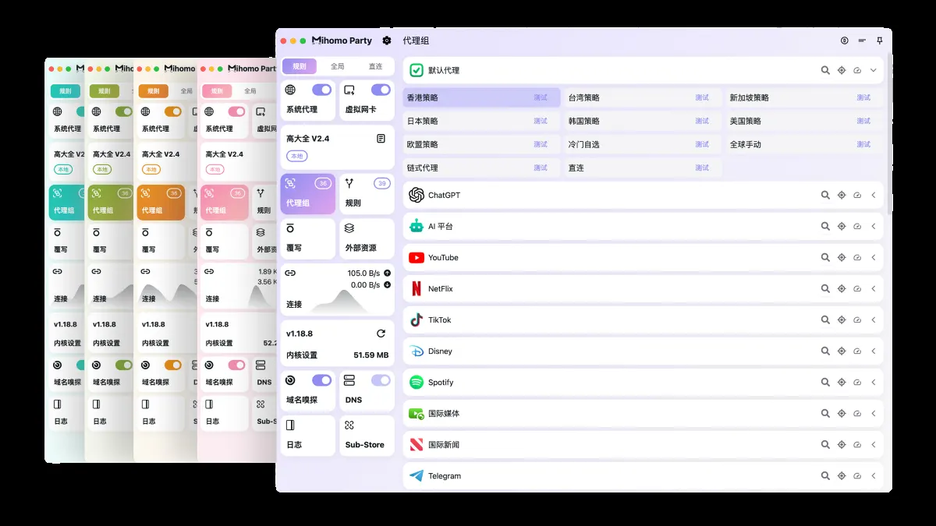This screenshot has width=936, height=526.
Task: Toggle 域名嗅探 switch in pink window
Action: 236,365
